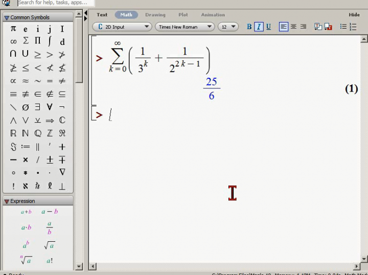This screenshot has width=368, height=275.
Task: Insert the for-all symbol
Action: pos(50,107)
